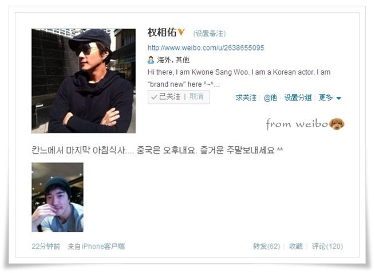This screenshot has height=273, width=375.
Task: Click the 22分钟前 post timestamp
Action: click(46, 246)
